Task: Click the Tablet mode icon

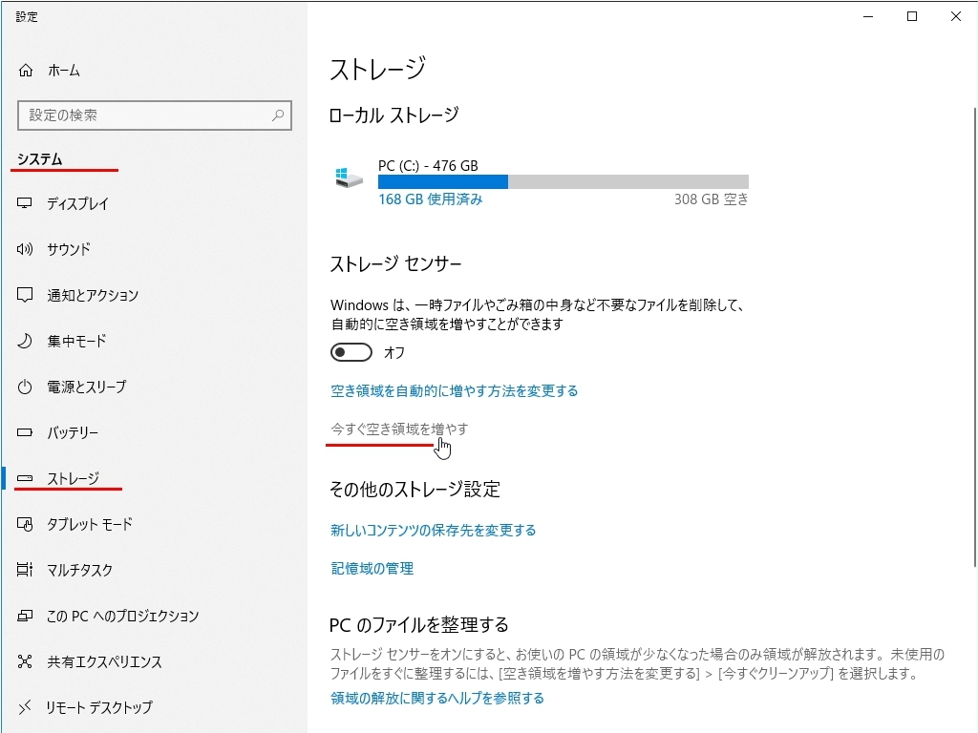Action: tap(26, 524)
